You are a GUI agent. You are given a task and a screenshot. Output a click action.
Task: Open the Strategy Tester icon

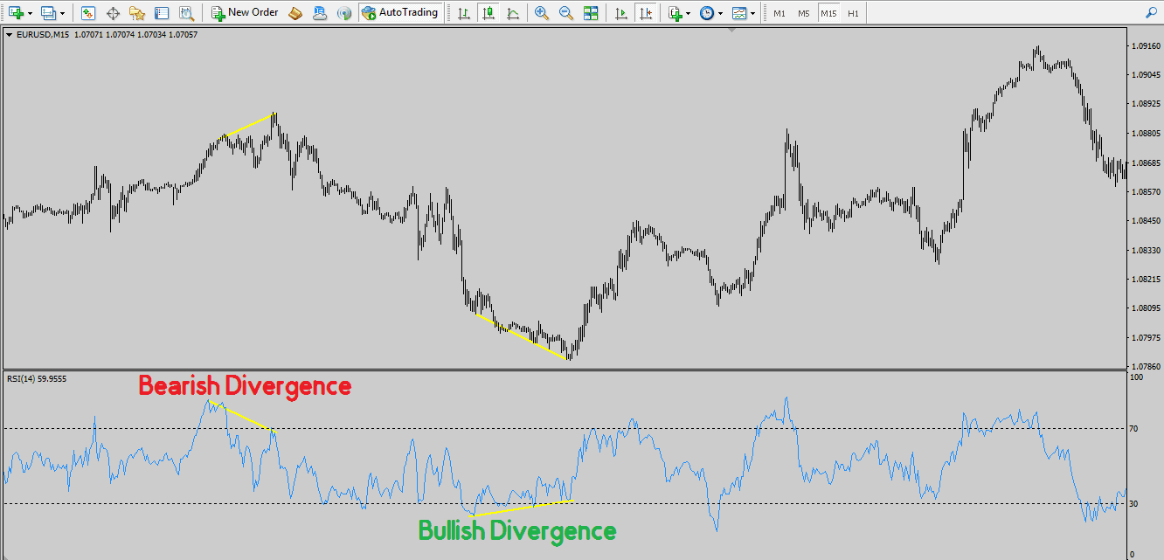click(x=186, y=13)
